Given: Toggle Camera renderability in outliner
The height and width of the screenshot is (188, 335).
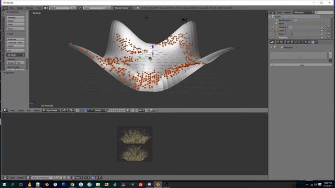Looking at the screenshot, I should click(x=329, y=27).
